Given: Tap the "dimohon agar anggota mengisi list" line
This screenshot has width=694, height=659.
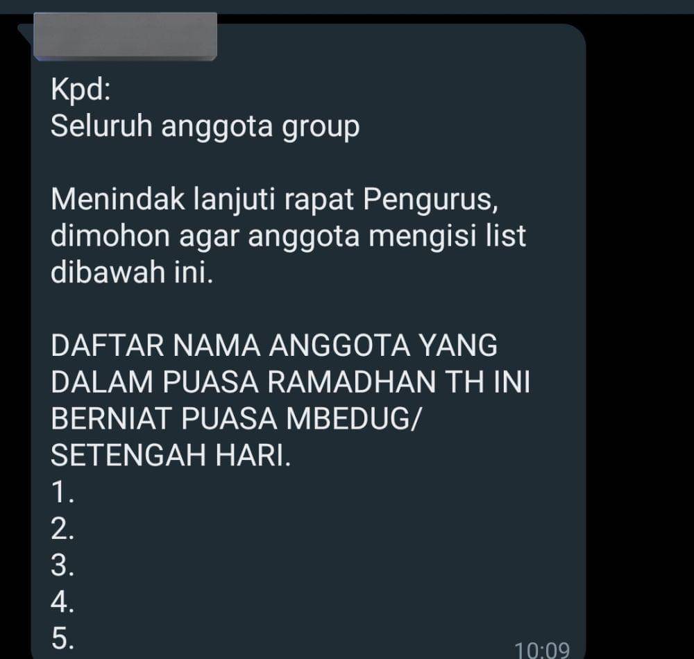Looking at the screenshot, I should click(x=288, y=237).
